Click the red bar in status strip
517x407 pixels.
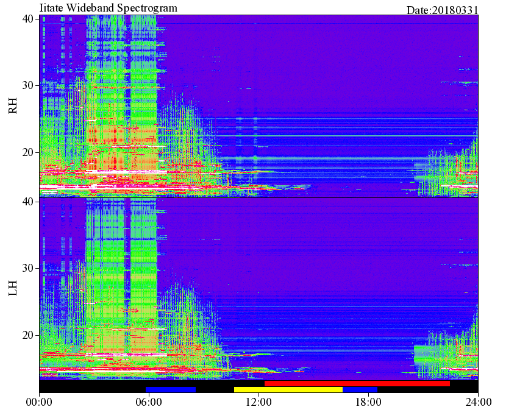click(357, 384)
